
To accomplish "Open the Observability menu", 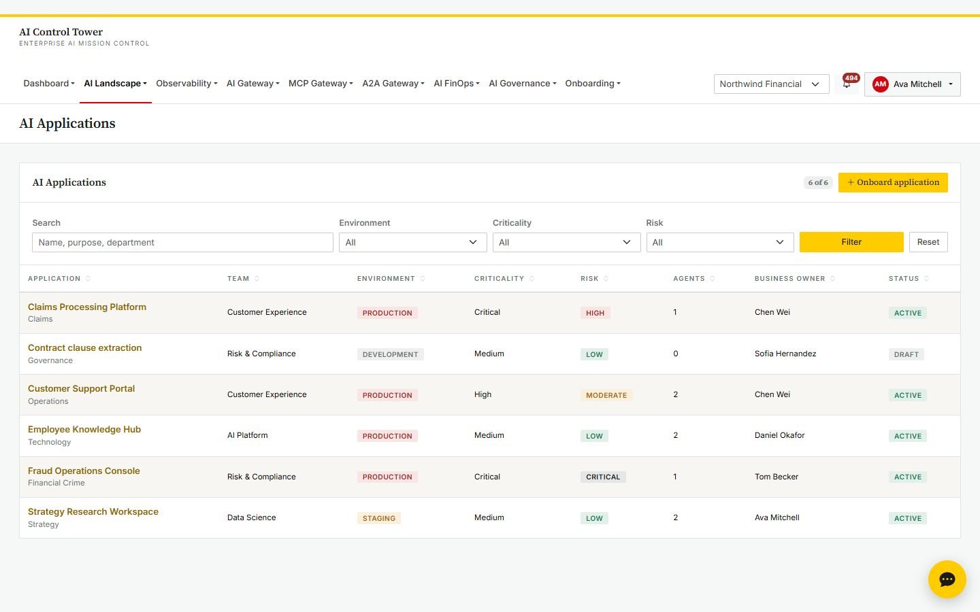I will [186, 84].
